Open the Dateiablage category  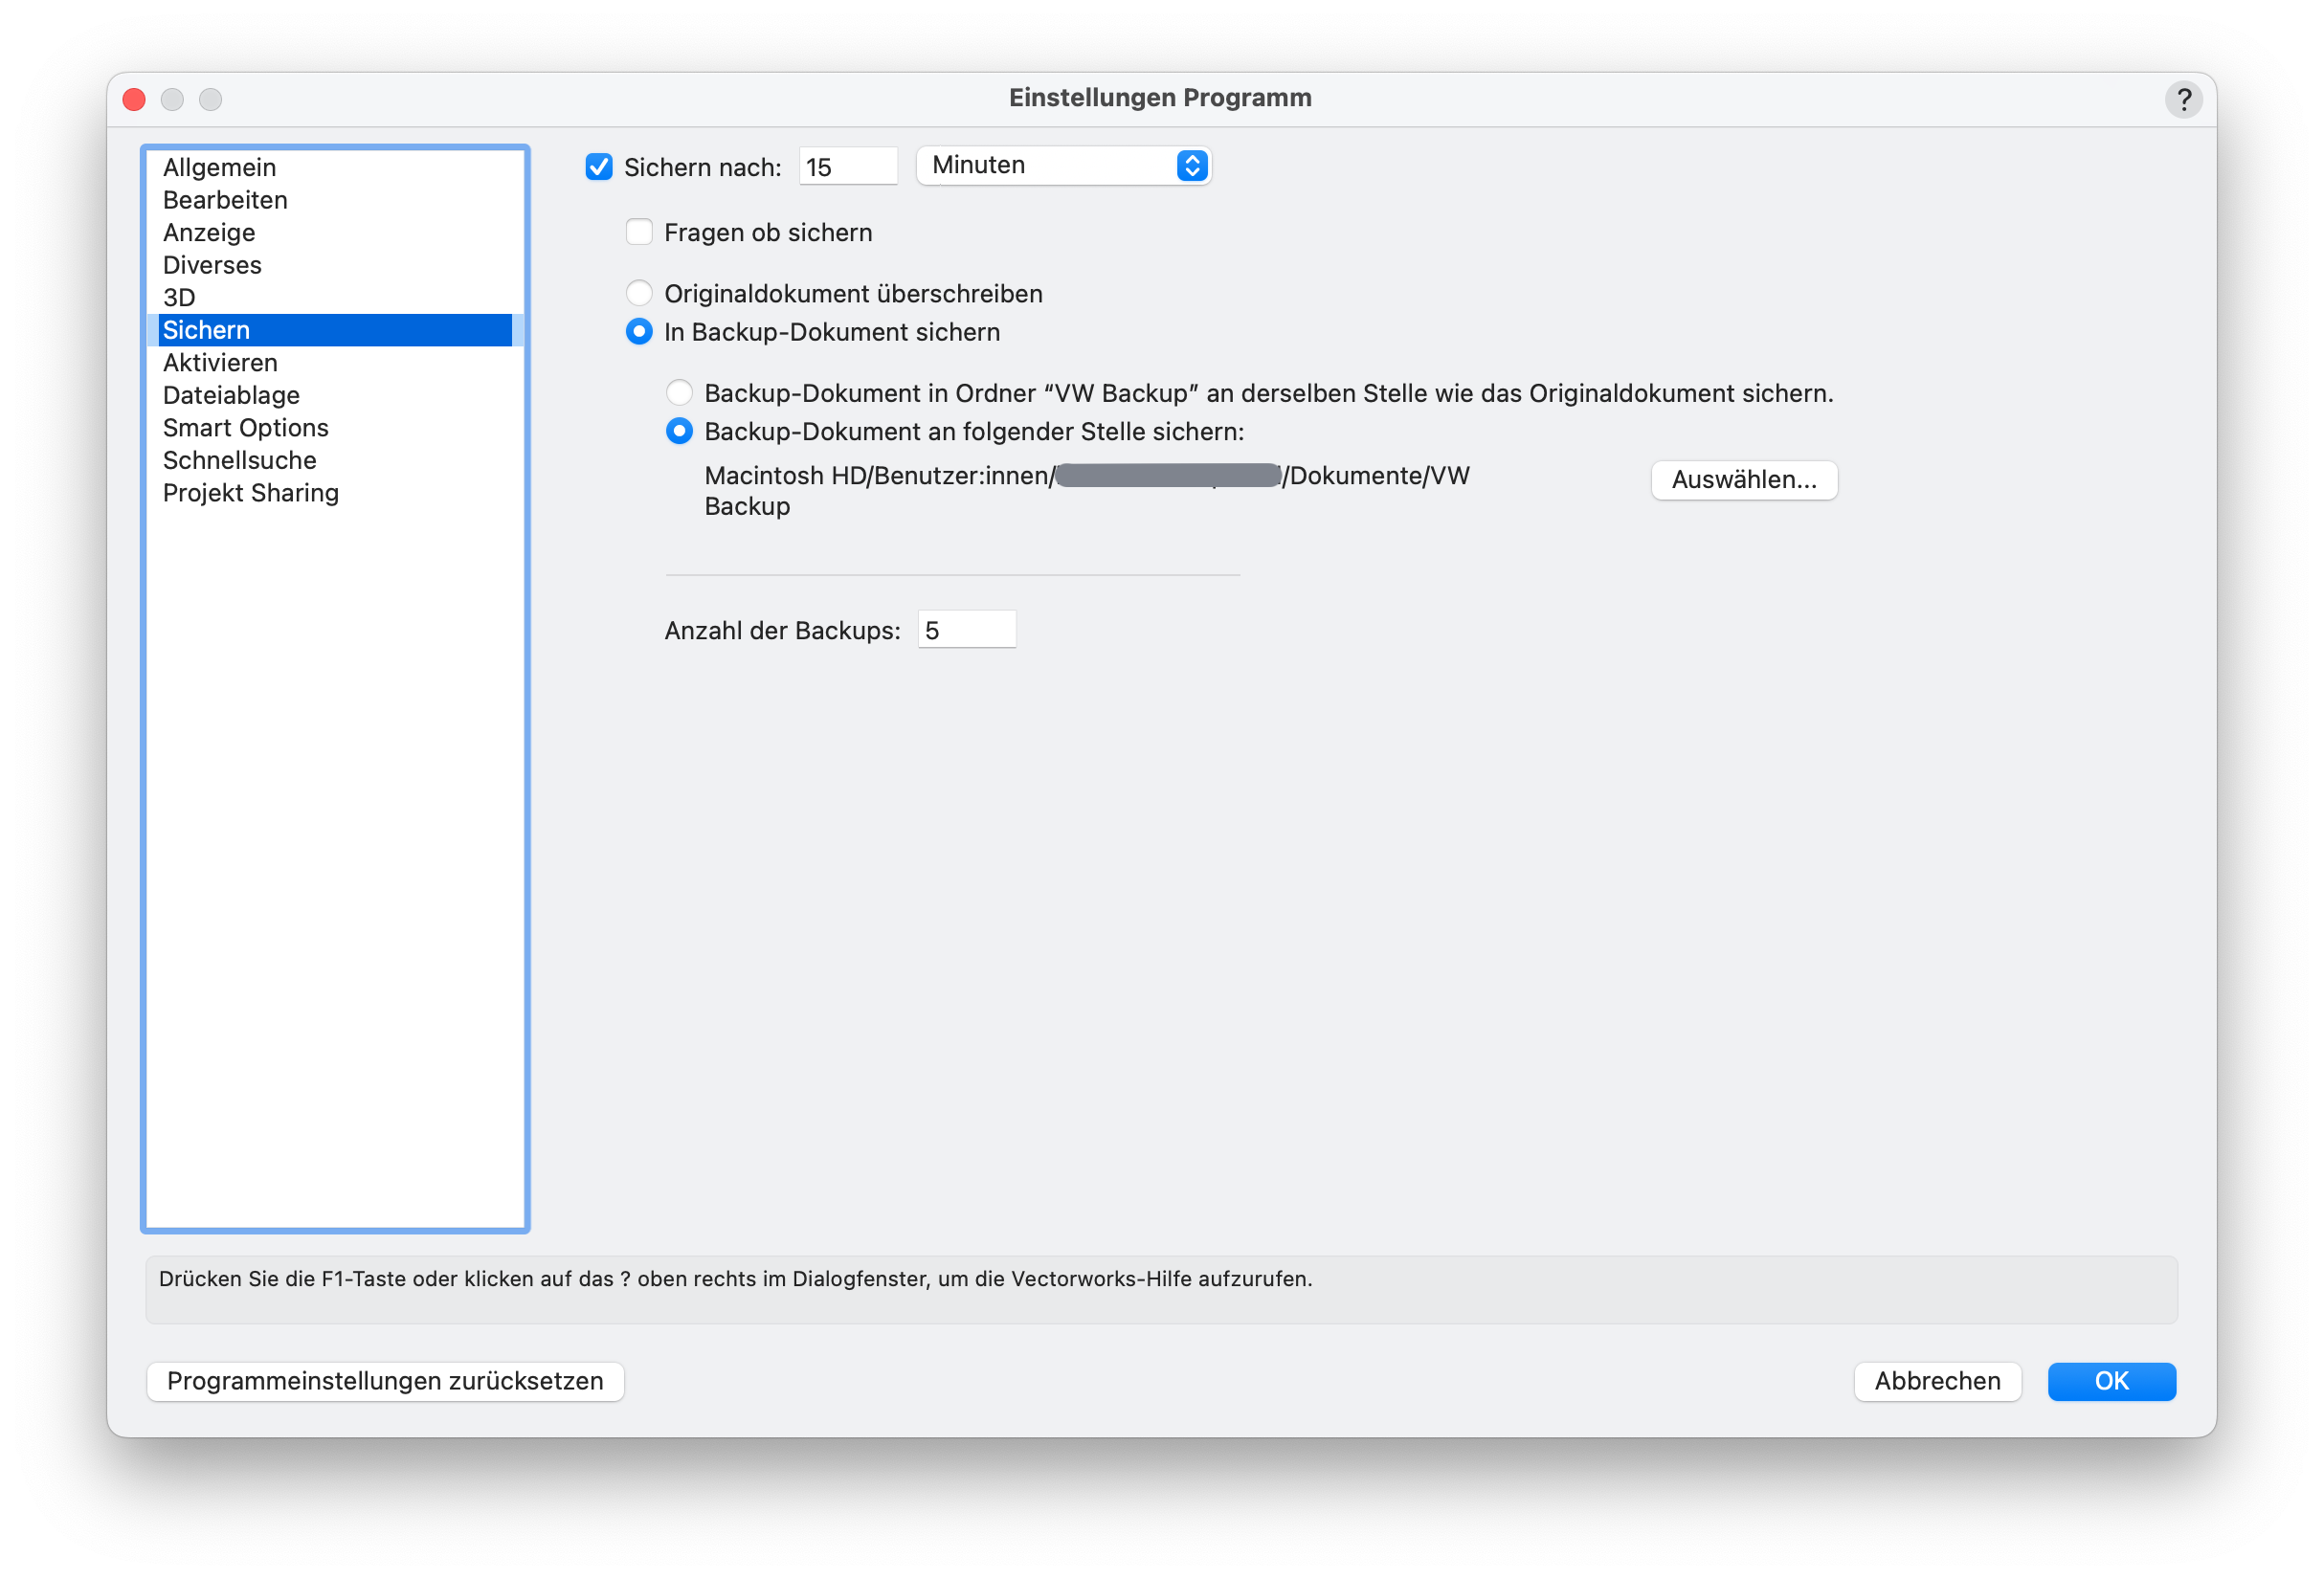click(231, 395)
